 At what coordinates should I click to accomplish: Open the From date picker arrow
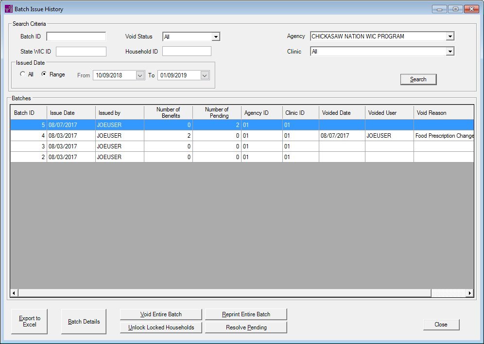point(140,75)
